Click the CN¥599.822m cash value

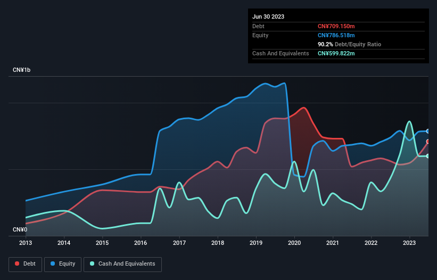pyautogui.click(x=336, y=53)
